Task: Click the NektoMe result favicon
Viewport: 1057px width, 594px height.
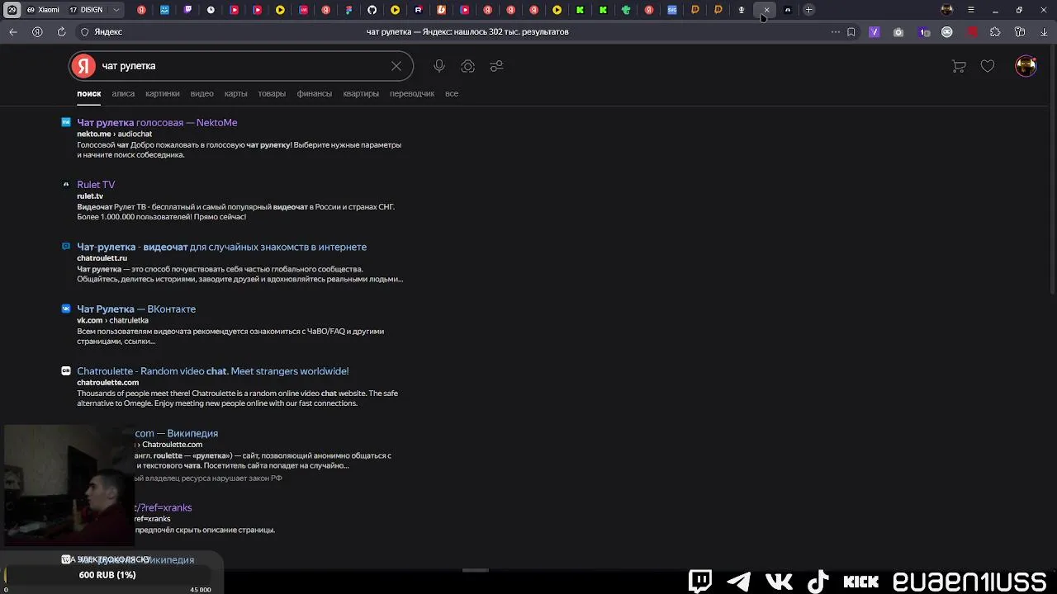Action: [66, 122]
